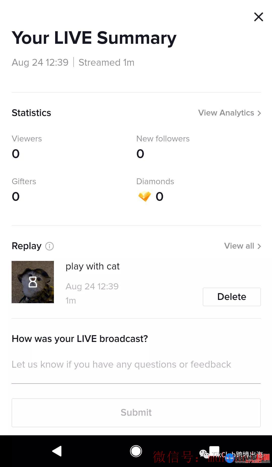Submit the LIVE broadcast feedback

(136, 413)
